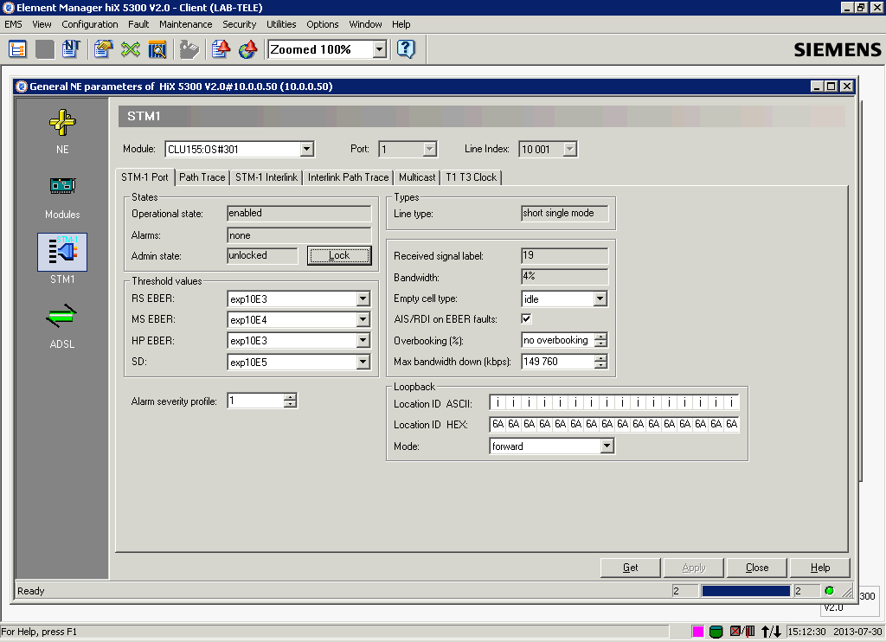Image resolution: width=886 pixels, height=642 pixels.
Task: Click the dark blue progress bar
Action: [x=746, y=591]
